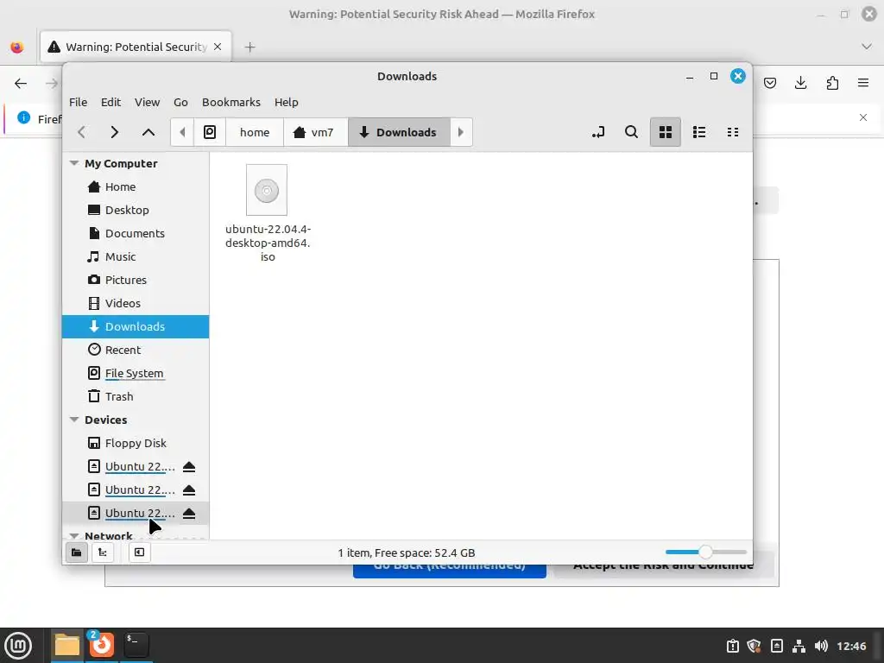Open network connections in the tray
The image size is (884, 663).
click(799, 646)
